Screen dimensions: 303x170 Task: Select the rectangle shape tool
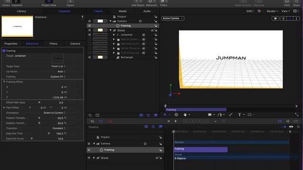[210, 115]
